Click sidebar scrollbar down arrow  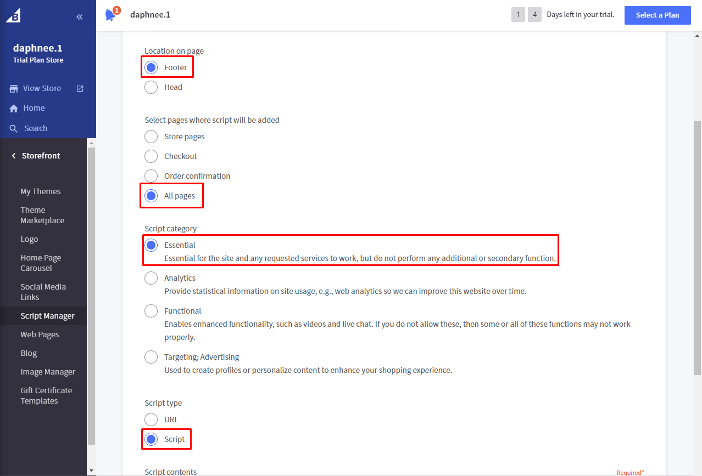click(91, 471)
